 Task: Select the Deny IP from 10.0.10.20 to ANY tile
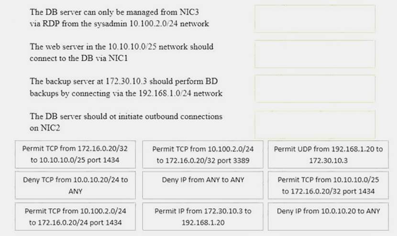[328, 211]
